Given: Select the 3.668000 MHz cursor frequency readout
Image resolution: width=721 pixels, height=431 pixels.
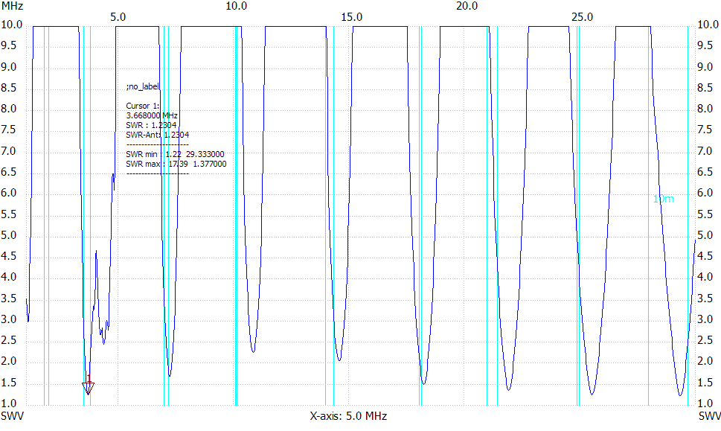Looking at the screenshot, I should click(x=152, y=115).
